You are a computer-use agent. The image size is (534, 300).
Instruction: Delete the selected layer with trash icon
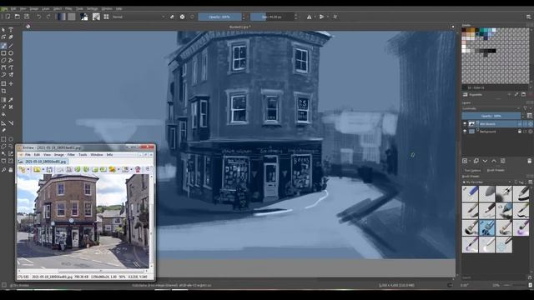point(529,161)
